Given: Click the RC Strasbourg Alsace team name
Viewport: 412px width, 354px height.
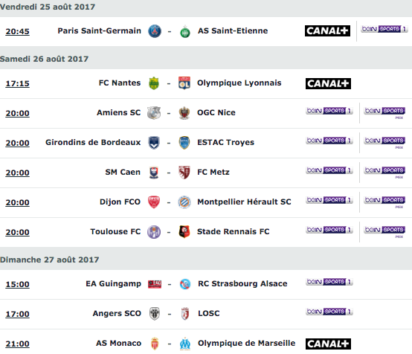Looking at the screenshot, I should pos(242,283).
